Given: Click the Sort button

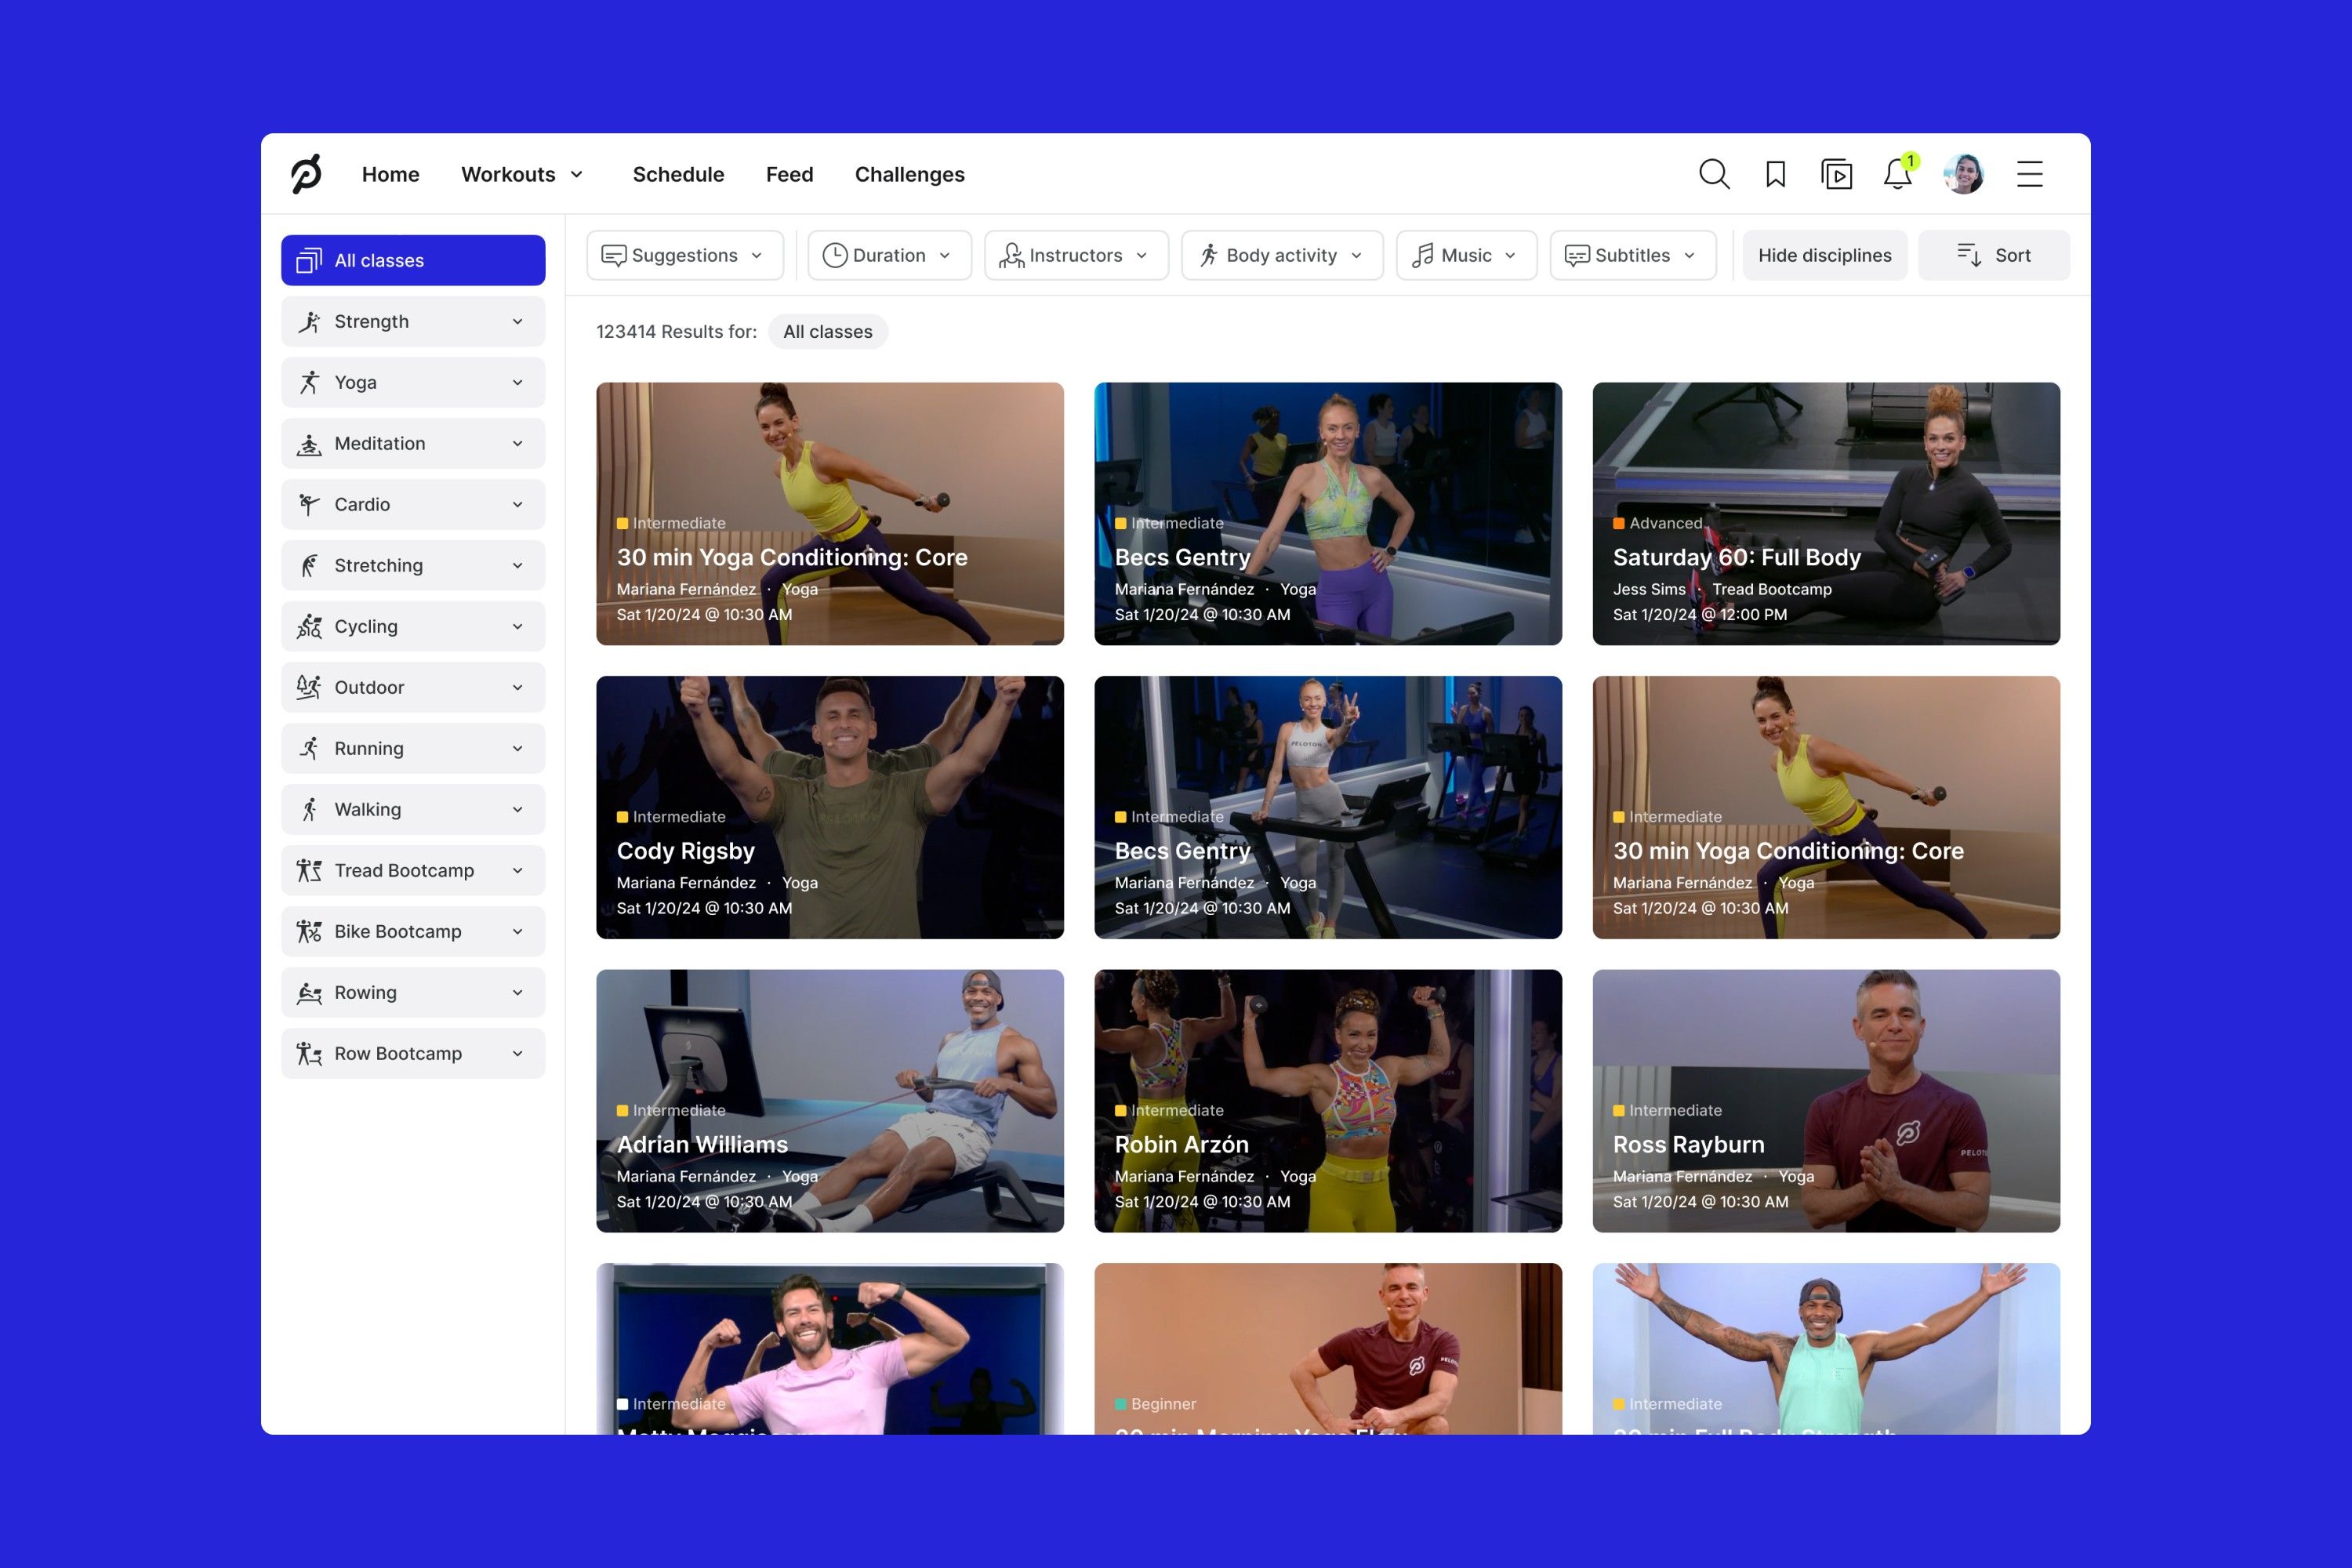Looking at the screenshot, I should pyautogui.click(x=1993, y=255).
